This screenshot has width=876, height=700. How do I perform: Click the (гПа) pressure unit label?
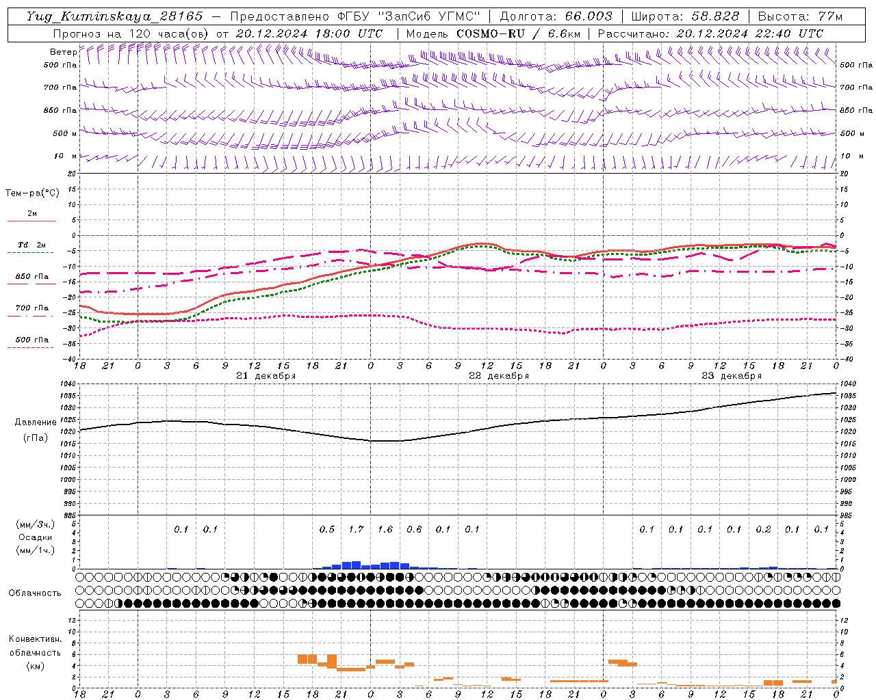36,438
